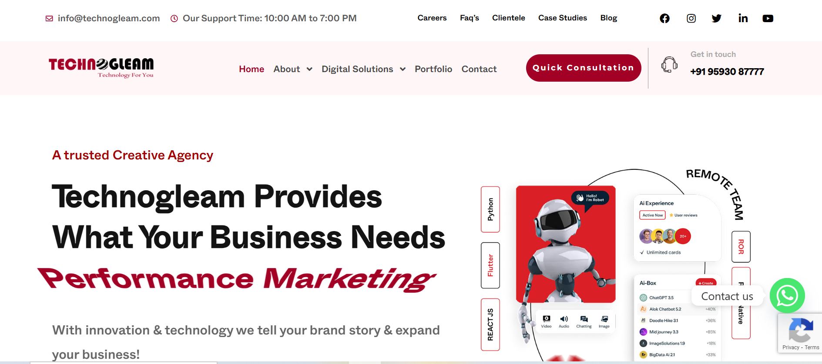Click the green WhatsApp chat icon

pos(787,296)
